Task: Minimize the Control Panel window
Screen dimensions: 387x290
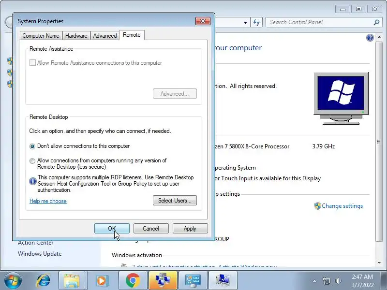Action: (x=342, y=9)
